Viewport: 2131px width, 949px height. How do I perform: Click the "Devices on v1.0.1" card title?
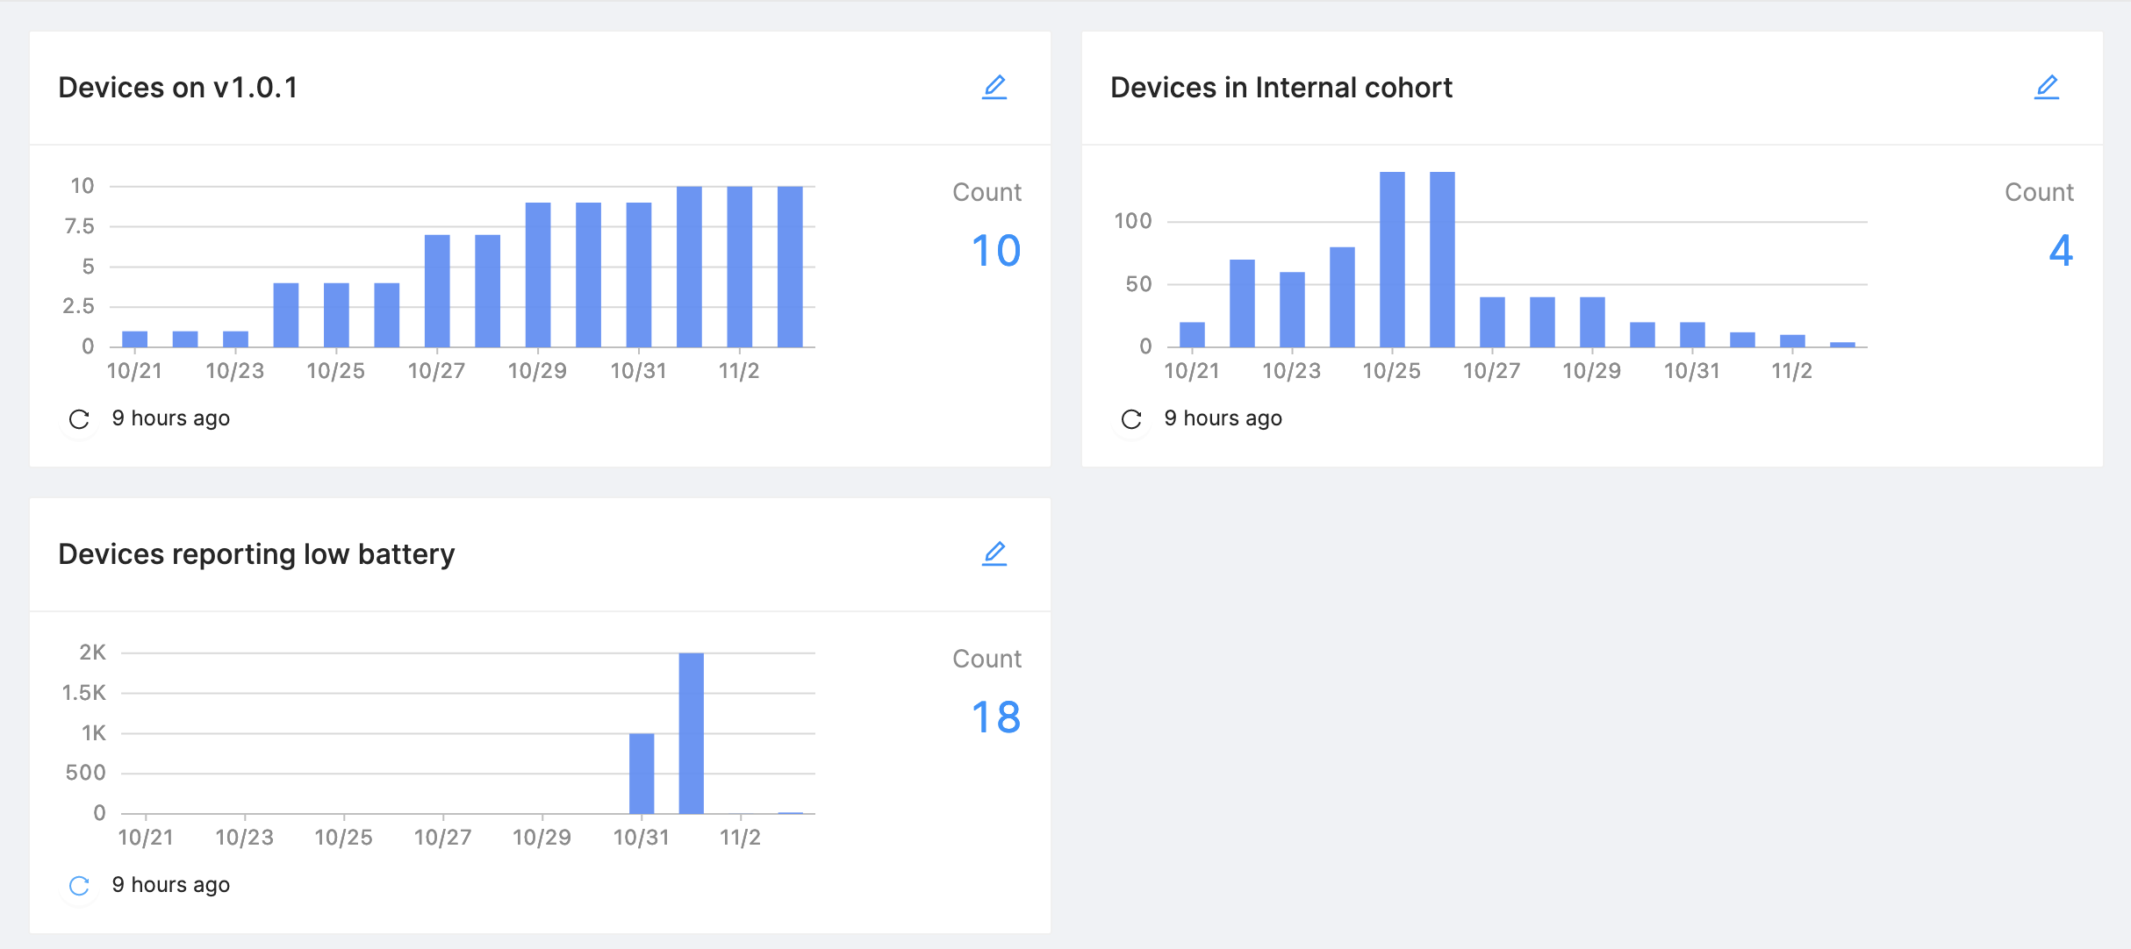[178, 88]
